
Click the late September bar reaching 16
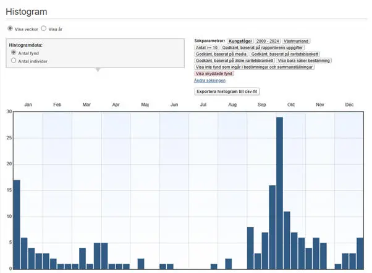272,227
